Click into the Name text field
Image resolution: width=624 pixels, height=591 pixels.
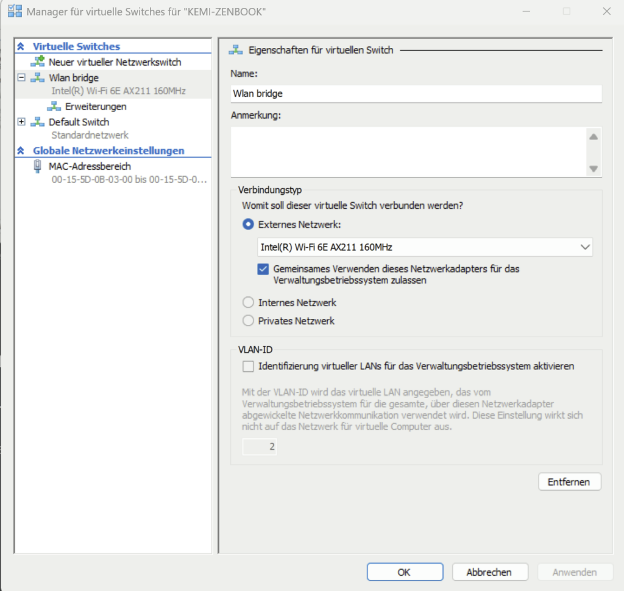point(416,94)
